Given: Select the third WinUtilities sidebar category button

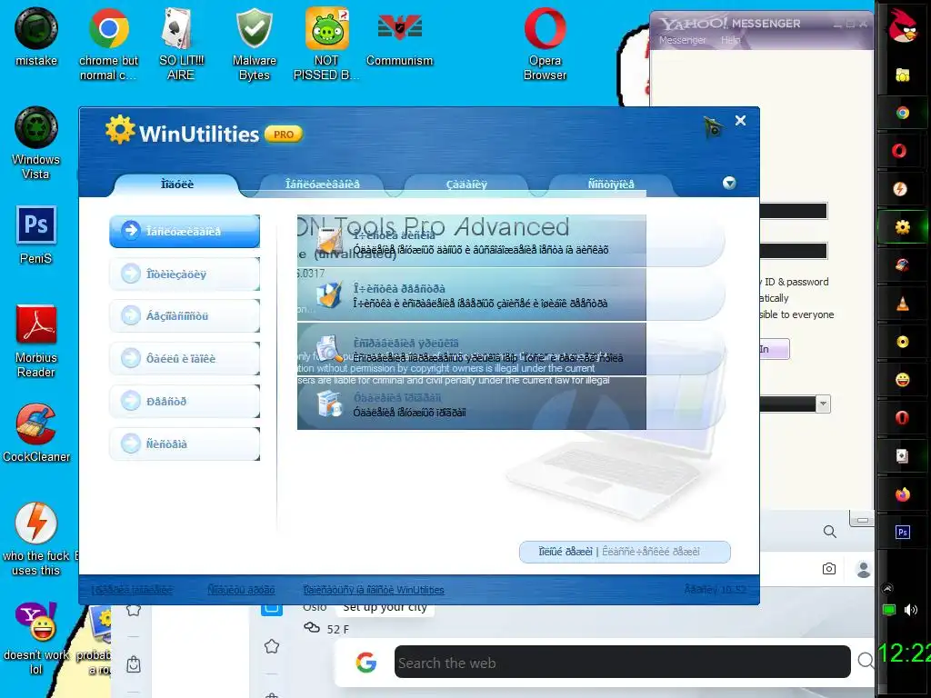Looking at the screenshot, I should click(185, 315).
